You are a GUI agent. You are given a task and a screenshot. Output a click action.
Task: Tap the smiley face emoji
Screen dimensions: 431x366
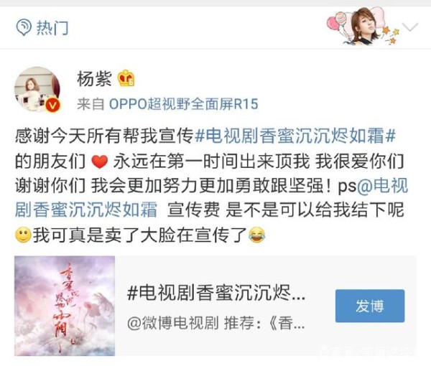pos(24,235)
